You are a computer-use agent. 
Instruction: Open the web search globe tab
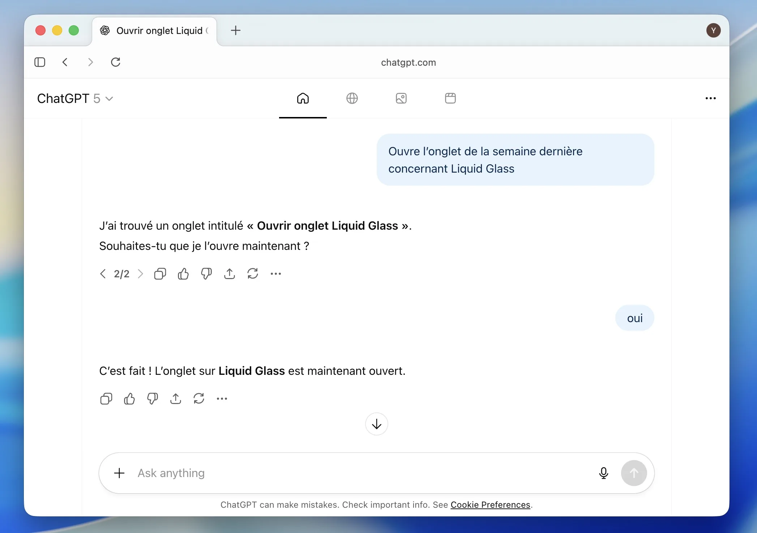(352, 98)
